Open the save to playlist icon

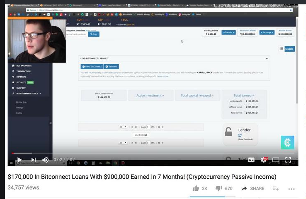(276, 189)
